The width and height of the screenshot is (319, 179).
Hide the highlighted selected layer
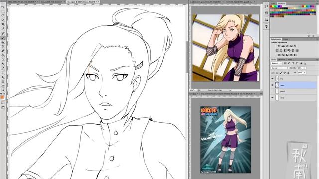tap(273, 85)
